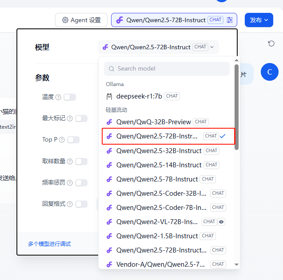283x280 pixels.
Task: Open Agent 设置 button
Action: 81,20
